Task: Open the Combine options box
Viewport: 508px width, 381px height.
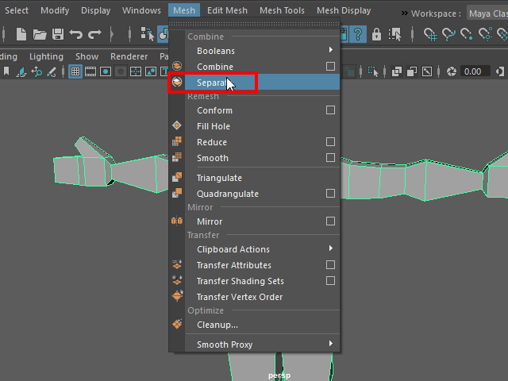Action: click(330, 67)
